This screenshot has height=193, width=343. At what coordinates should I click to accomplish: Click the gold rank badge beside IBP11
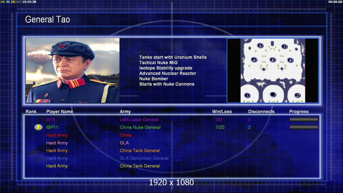click(x=38, y=127)
